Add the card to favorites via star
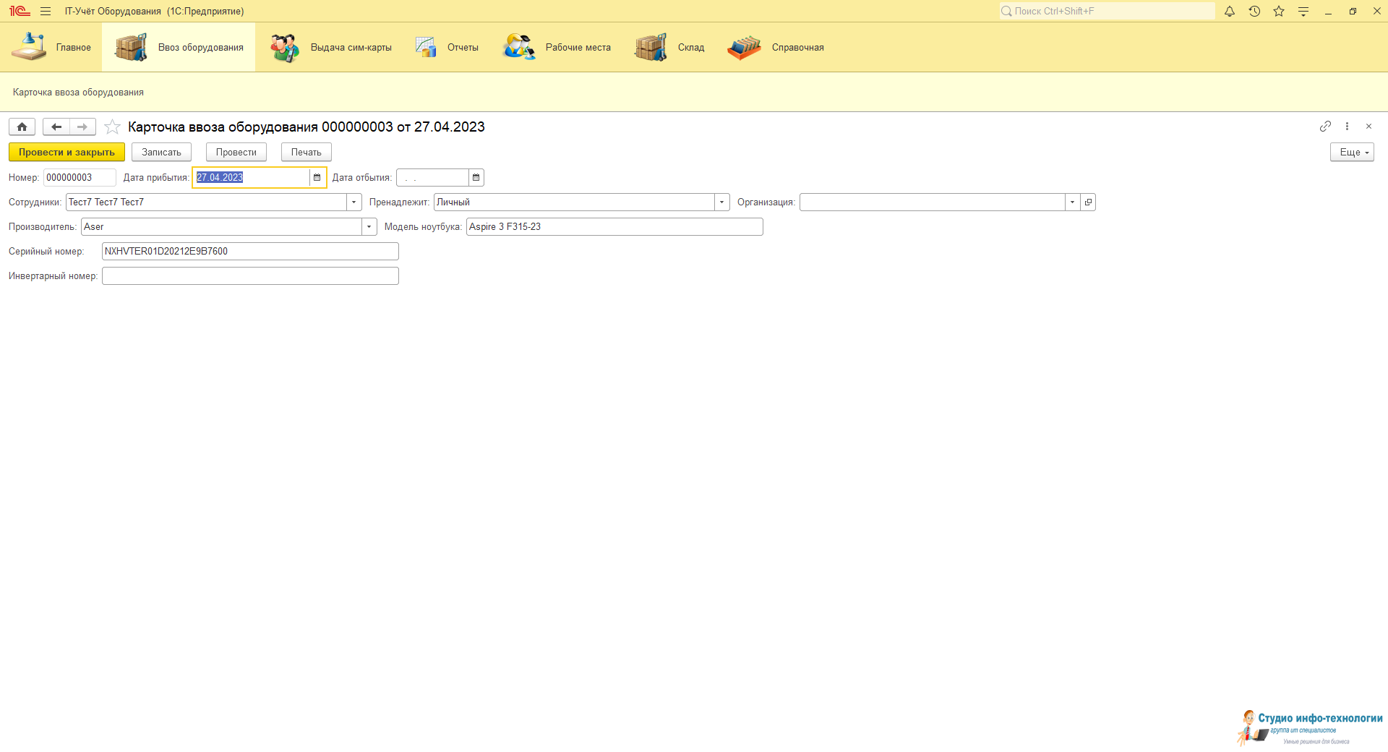The image size is (1388, 752). [x=112, y=127]
